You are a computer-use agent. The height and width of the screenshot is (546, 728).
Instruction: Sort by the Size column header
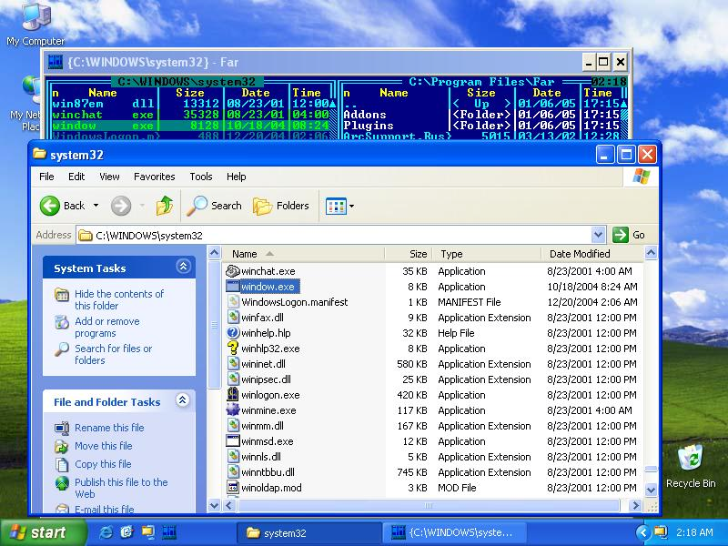click(408, 254)
